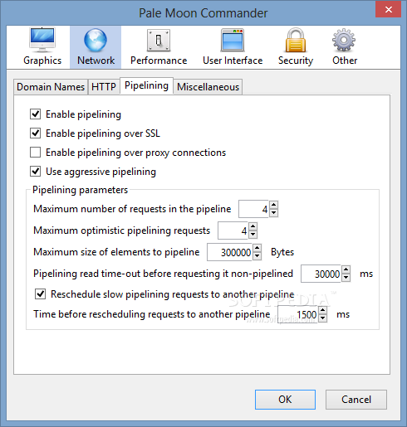Switch to the Miscellaneous tab
The width and height of the screenshot is (407, 427).
[208, 87]
